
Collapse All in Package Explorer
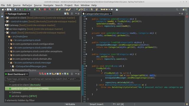(65, 14)
